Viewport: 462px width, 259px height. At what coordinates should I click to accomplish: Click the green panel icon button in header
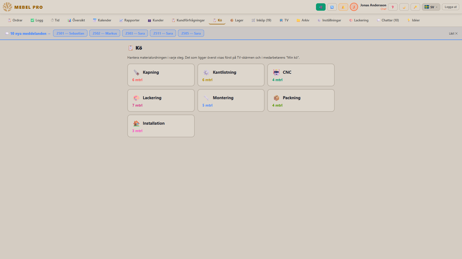click(321, 7)
